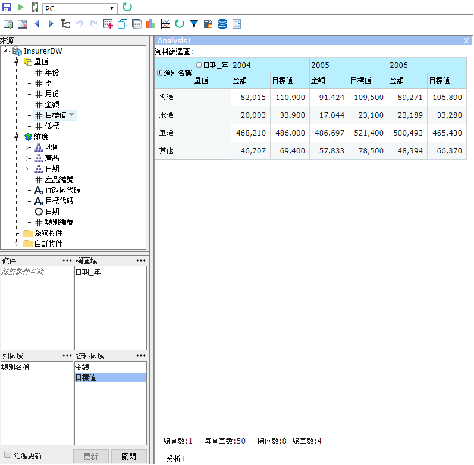Click the mobile device preview icon
This screenshot has height=465, width=474.
[x=35, y=7]
